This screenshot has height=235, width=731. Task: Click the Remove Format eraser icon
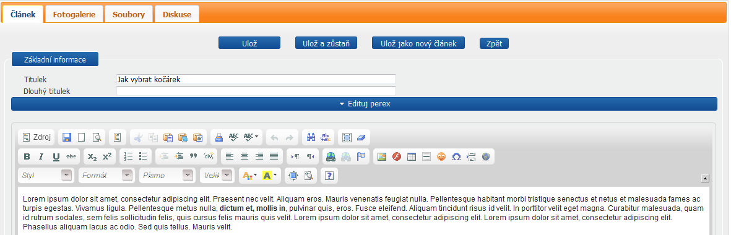(361, 137)
